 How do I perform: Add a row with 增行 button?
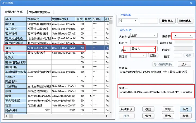(x=148, y=116)
